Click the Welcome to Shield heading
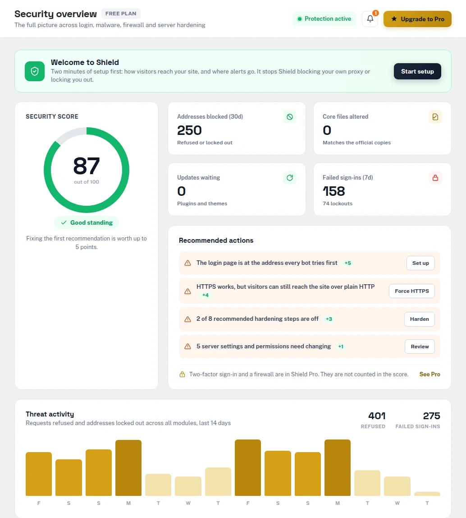This screenshot has height=518, width=466. pyautogui.click(x=85, y=62)
